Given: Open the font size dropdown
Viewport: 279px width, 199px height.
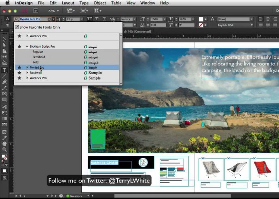Looking at the screenshot, I should coord(82,19).
